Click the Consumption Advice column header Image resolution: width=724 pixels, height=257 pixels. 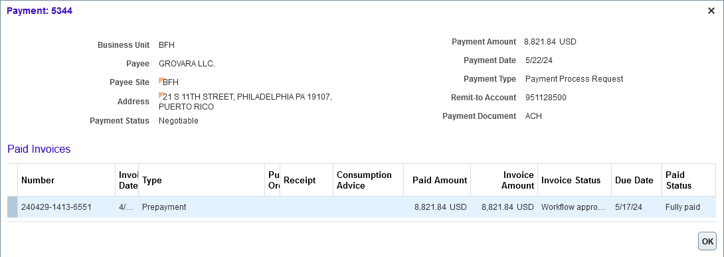(x=364, y=181)
